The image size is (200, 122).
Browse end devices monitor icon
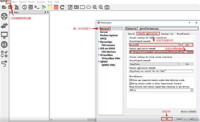coord(4,35)
